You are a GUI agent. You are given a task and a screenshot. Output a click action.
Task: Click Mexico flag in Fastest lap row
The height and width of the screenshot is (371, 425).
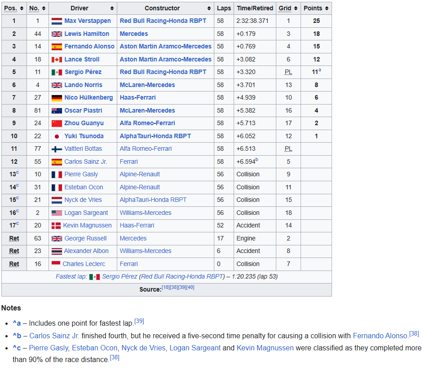click(x=95, y=277)
